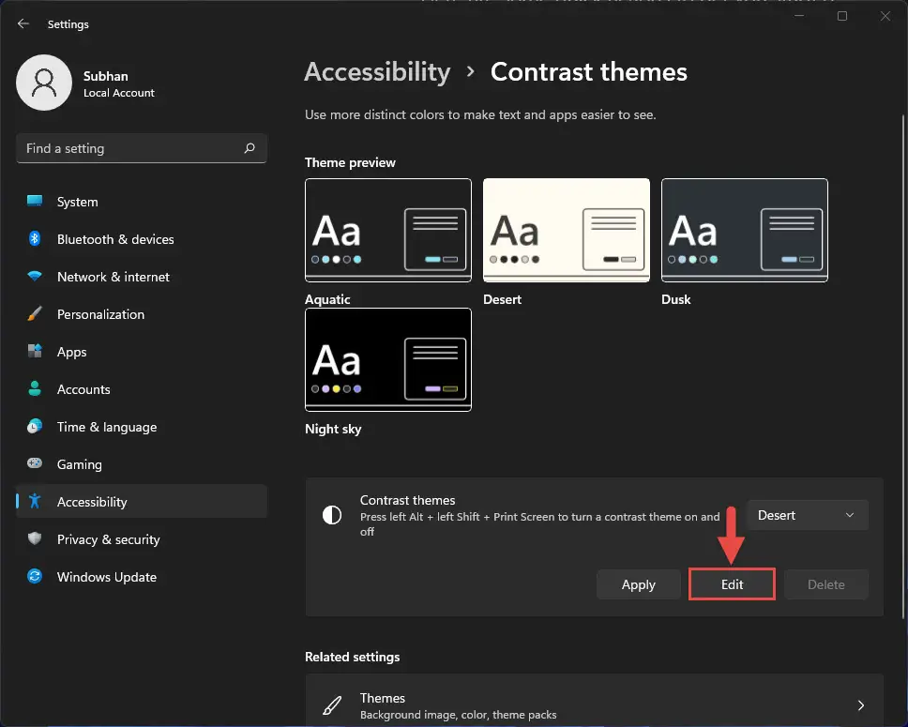Click the Themes pen icon
The image size is (908, 727).
tap(332, 705)
